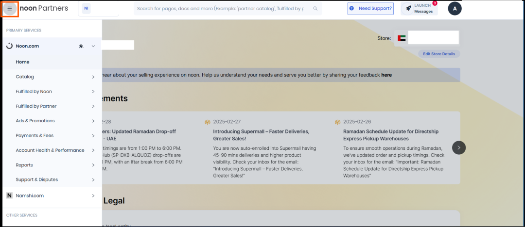Click the UAE flag icon next to Store

point(402,38)
